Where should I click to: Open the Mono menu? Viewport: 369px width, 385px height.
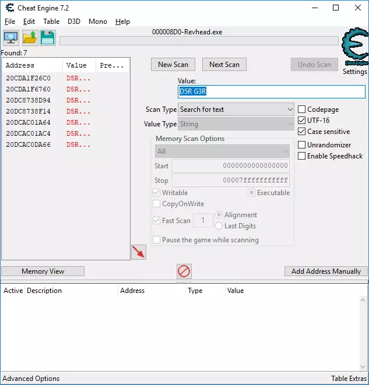(x=98, y=22)
